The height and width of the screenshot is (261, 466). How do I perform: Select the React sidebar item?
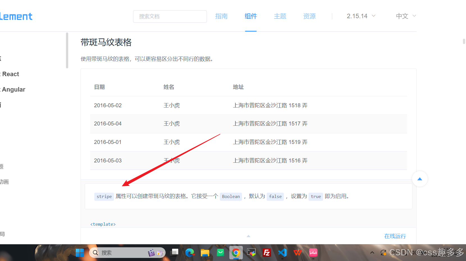pyautogui.click(x=11, y=74)
